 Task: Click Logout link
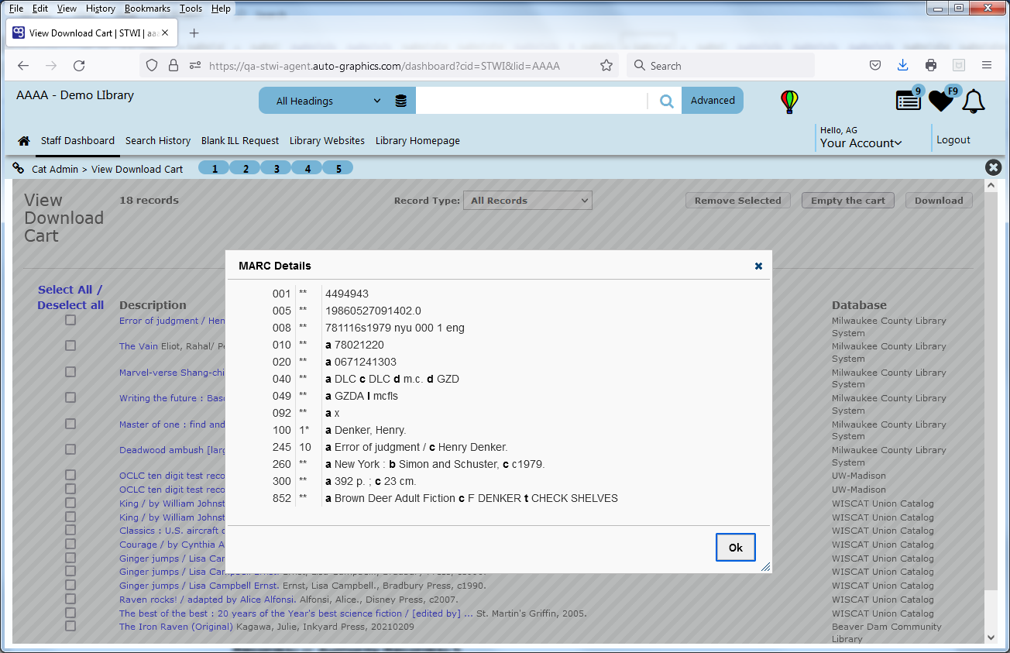pos(953,140)
